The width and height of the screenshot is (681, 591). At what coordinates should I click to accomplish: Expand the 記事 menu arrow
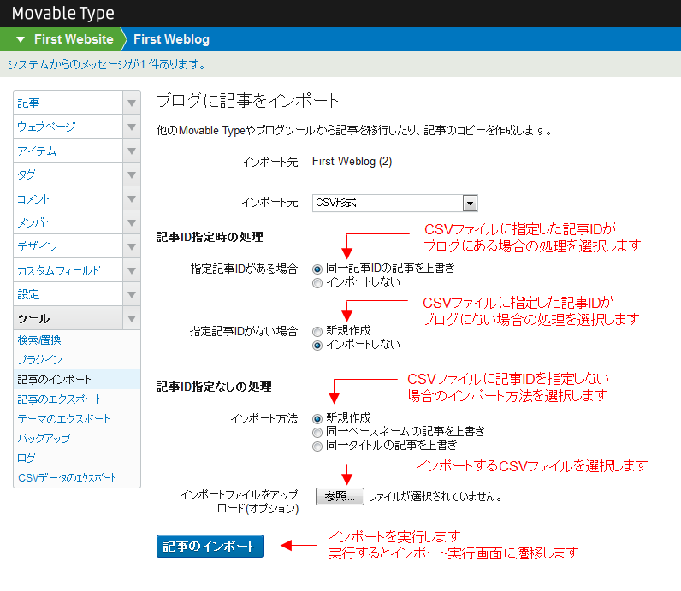tap(132, 103)
